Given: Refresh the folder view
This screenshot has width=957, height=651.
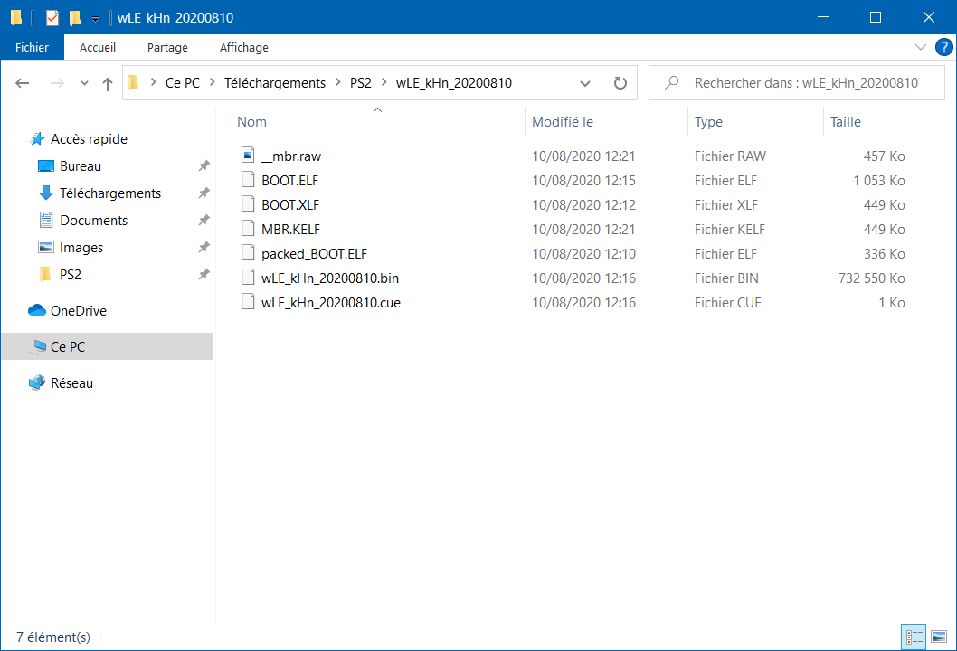Looking at the screenshot, I should click(x=621, y=83).
